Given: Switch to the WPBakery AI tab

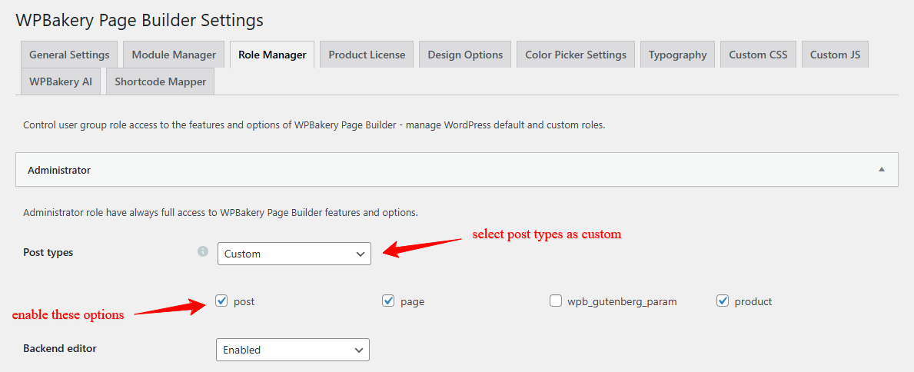Looking at the screenshot, I should 61,81.
